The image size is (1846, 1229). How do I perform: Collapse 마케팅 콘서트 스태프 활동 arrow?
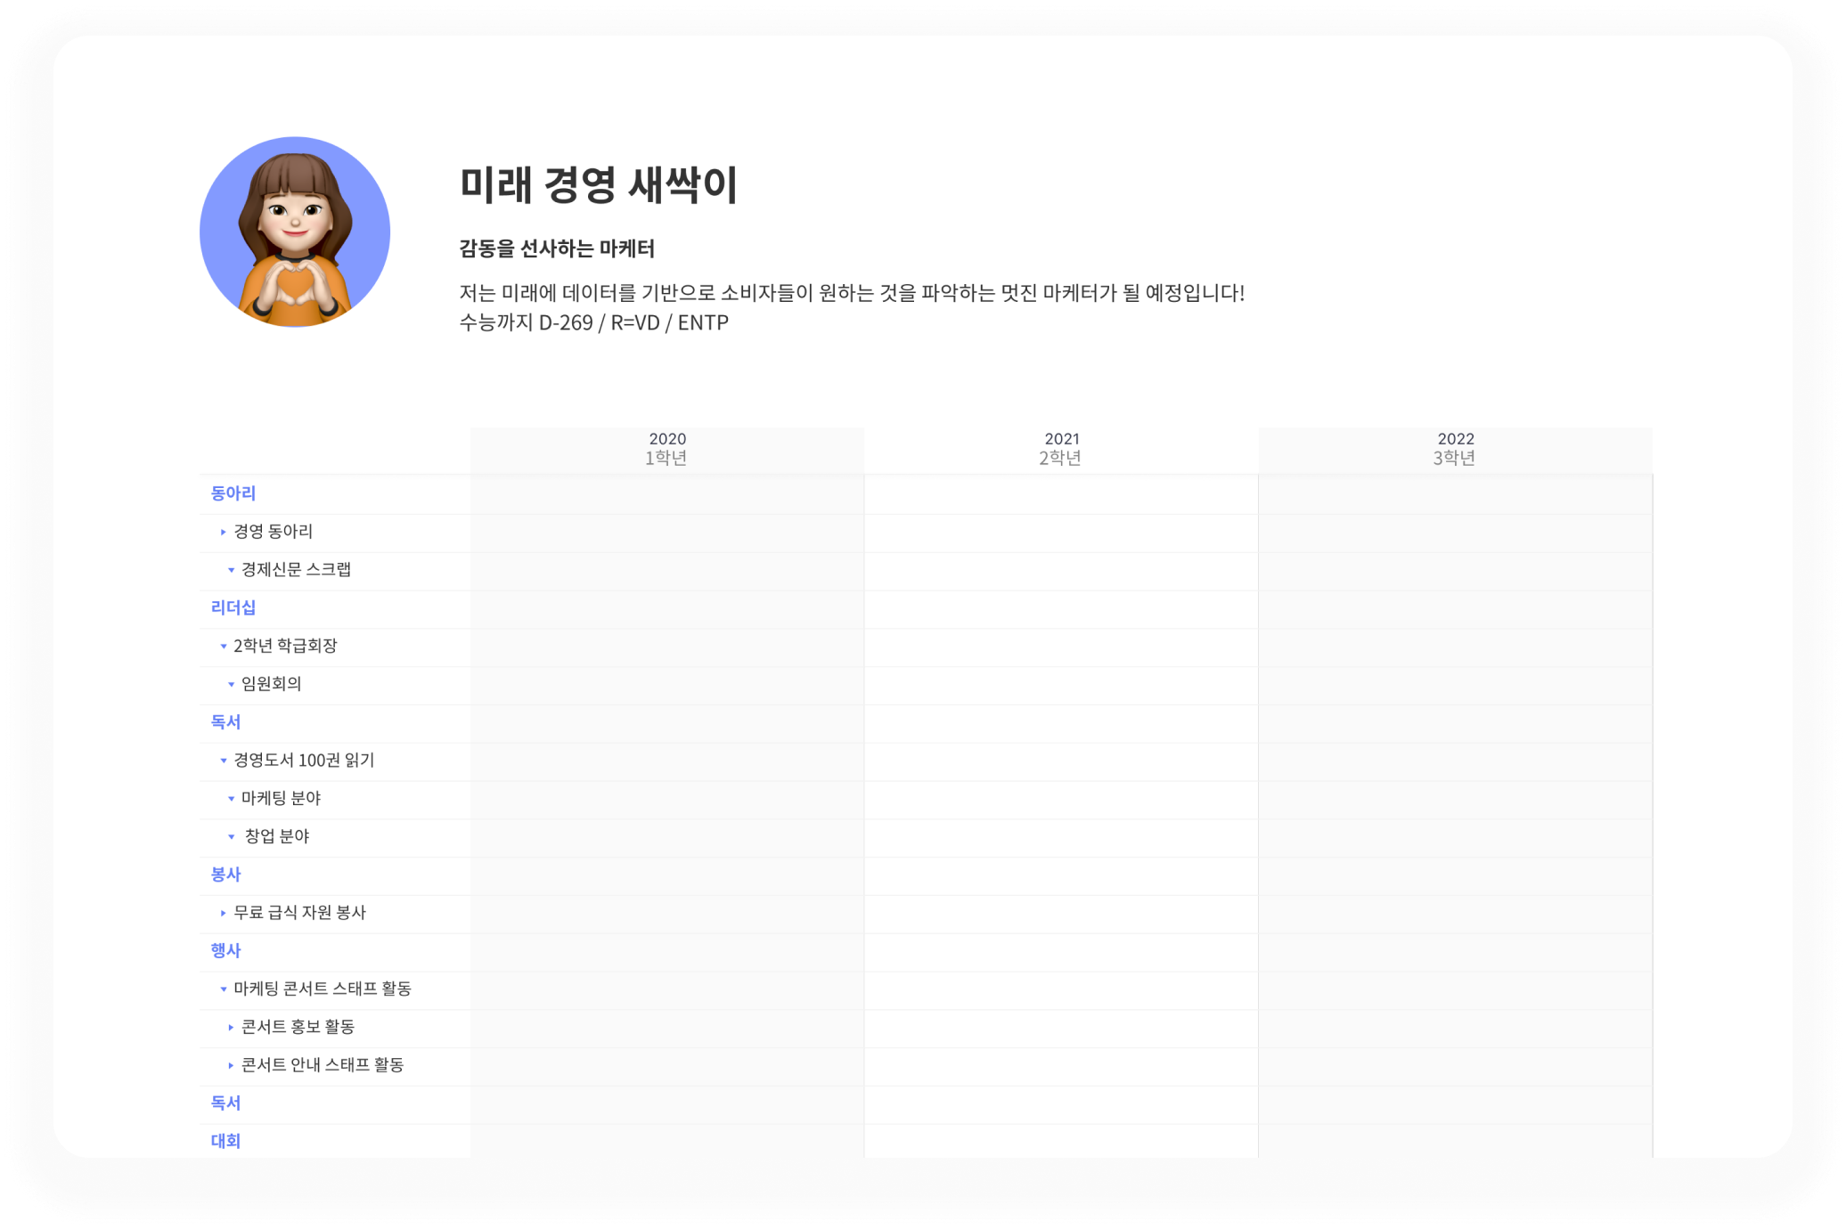pos(223,989)
